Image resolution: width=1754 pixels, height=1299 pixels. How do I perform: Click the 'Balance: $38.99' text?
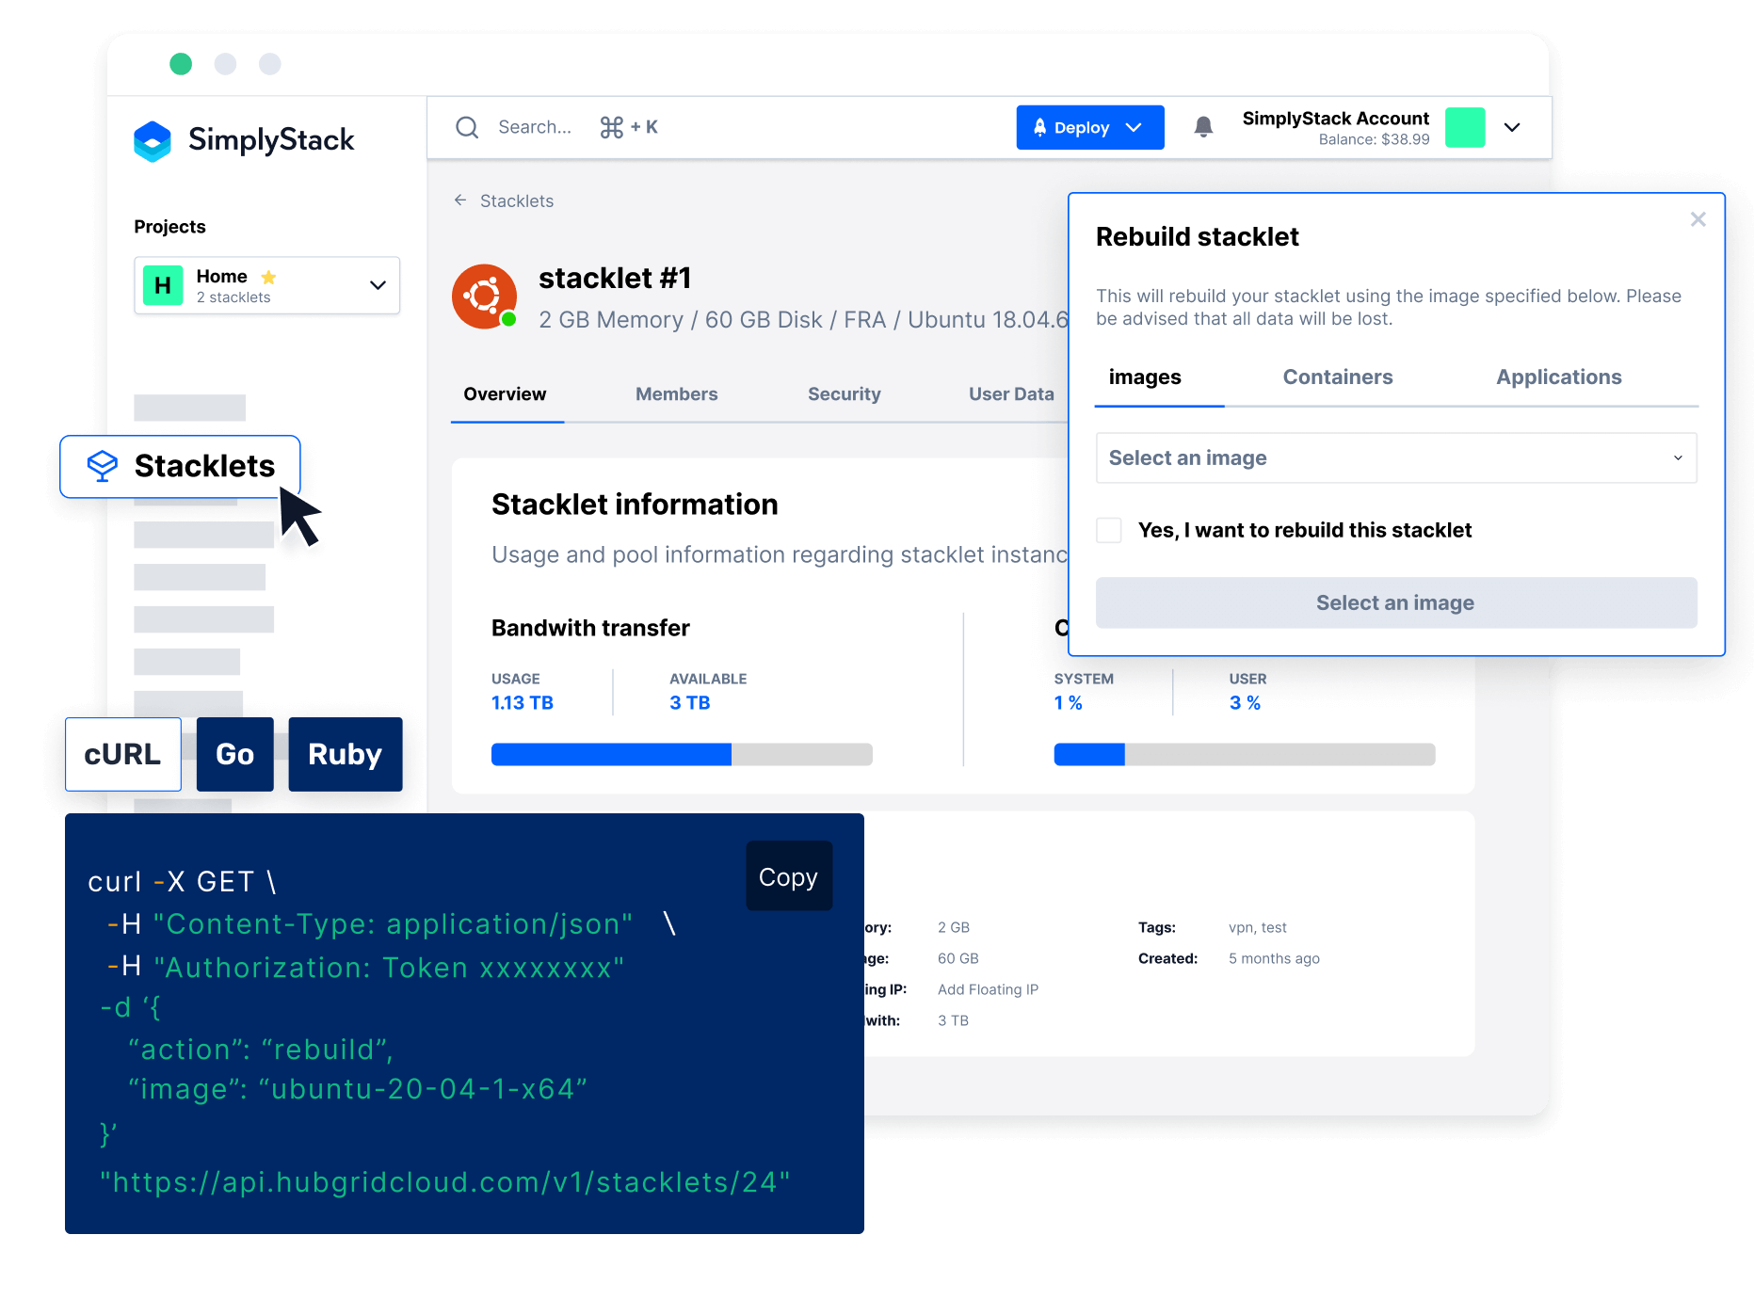click(x=1374, y=139)
